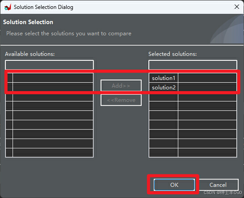Image resolution: width=244 pixels, height=198 pixels.
Task: Confirm selection with the OK button
Action: click(x=174, y=185)
